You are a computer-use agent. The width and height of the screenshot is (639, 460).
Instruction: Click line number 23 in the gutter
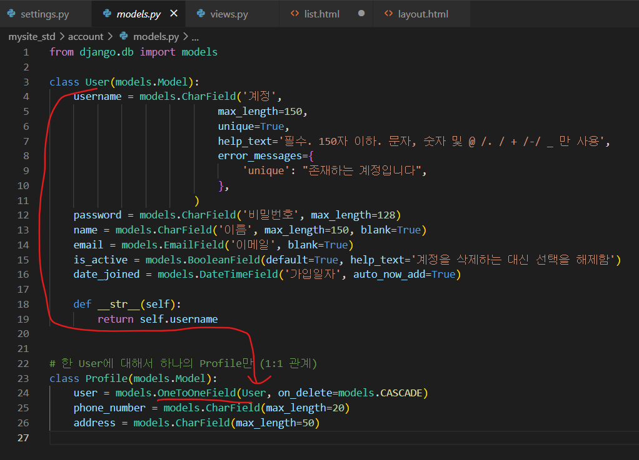point(23,378)
